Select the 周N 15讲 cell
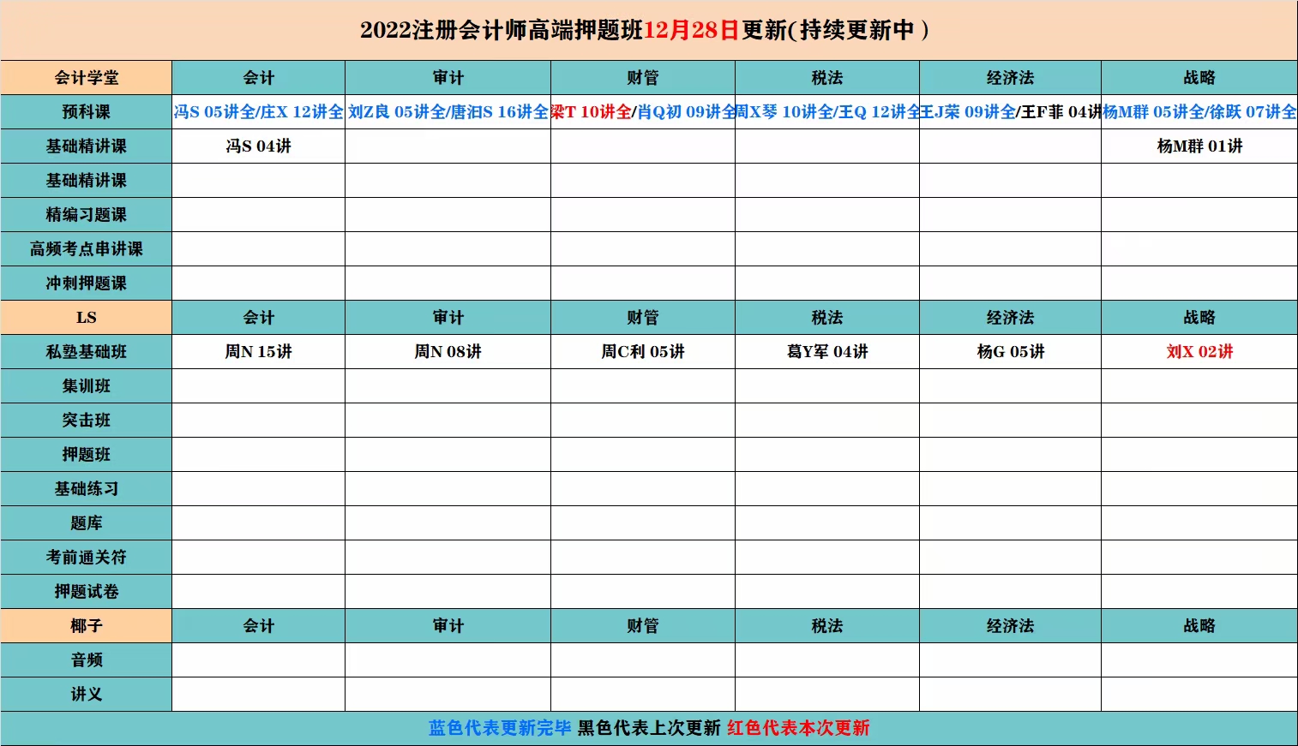Screen dimensions: 1298x746 (x=258, y=352)
